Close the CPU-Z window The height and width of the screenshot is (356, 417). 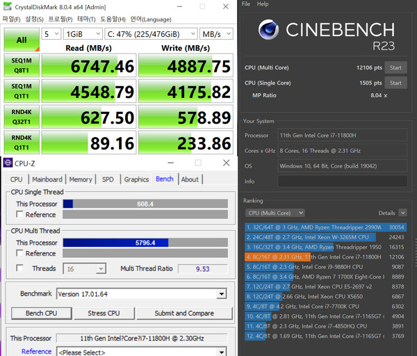click(x=227, y=163)
